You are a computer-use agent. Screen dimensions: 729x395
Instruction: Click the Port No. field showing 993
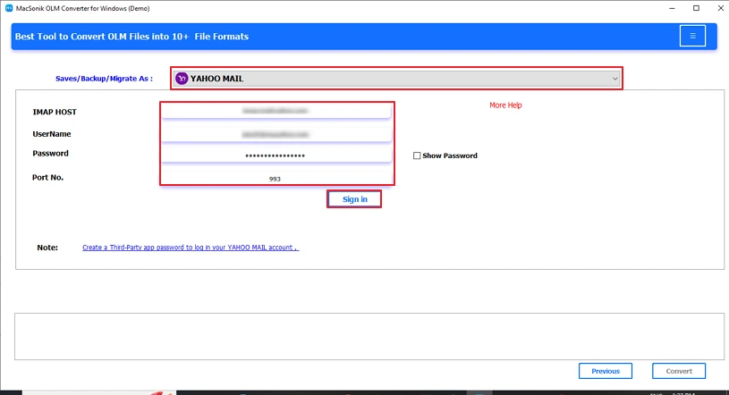(275, 179)
